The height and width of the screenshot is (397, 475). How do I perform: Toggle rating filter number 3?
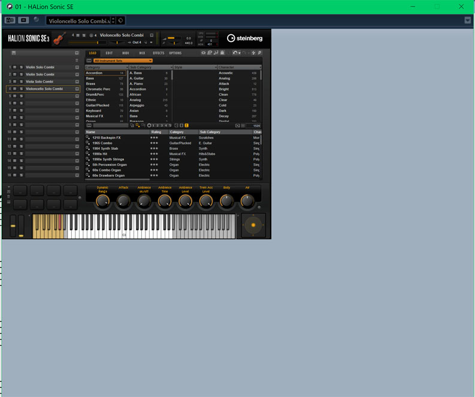pos(162,125)
